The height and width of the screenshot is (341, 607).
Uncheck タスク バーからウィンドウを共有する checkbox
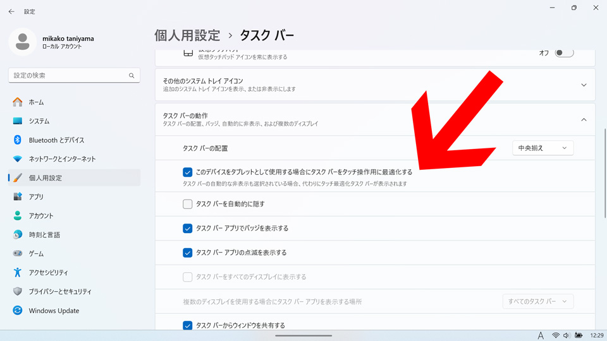pyautogui.click(x=187, y=325)
